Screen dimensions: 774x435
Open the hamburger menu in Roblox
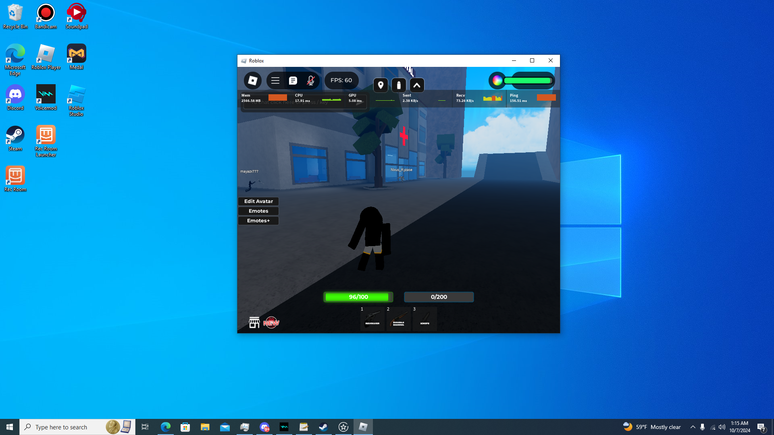tap(275, 81)
